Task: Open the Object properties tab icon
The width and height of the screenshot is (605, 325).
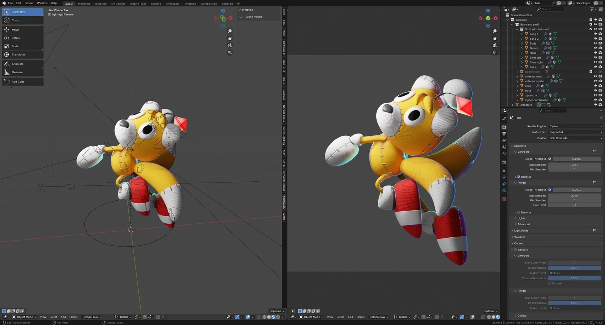Action: pyautogui.click(x=504, y=170)
